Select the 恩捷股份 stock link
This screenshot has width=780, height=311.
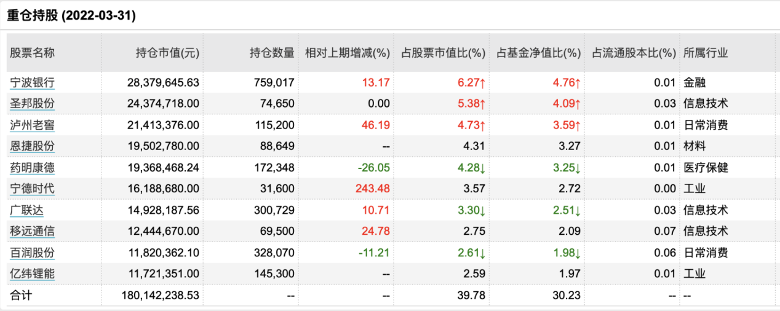[x=32, y=146]
